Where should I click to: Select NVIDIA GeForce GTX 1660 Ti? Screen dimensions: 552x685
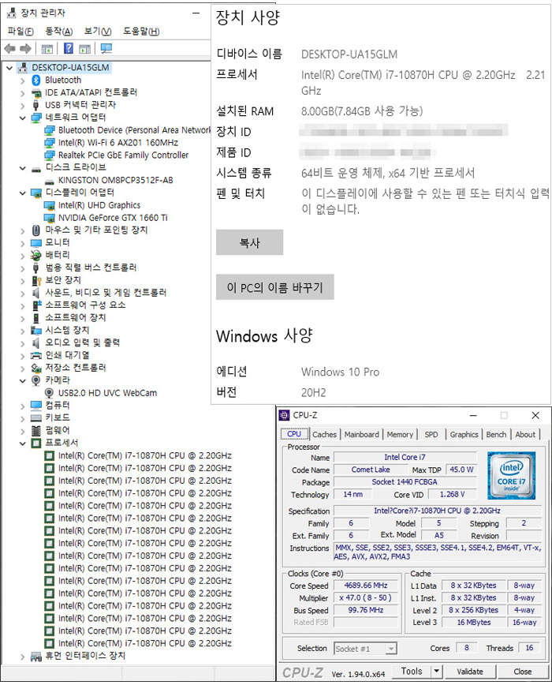pyautogui.click(x=113, y=218)
